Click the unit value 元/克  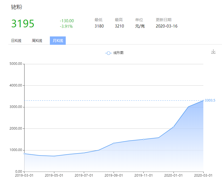(140, 26)
